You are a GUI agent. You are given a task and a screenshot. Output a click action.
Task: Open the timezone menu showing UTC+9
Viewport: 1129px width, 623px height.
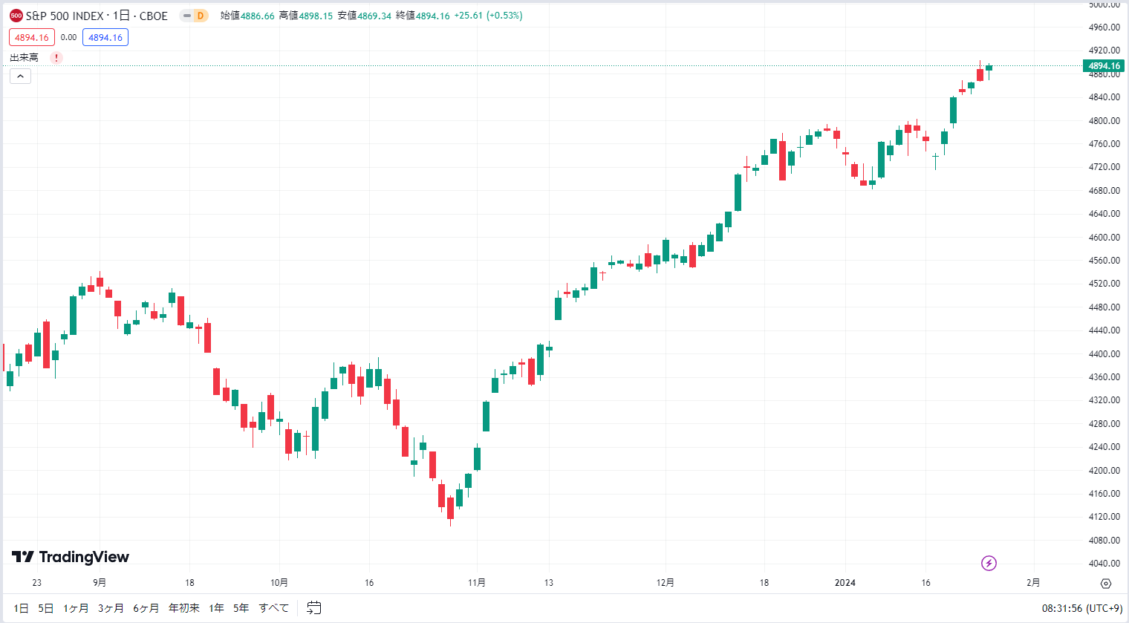(1082, 608)
